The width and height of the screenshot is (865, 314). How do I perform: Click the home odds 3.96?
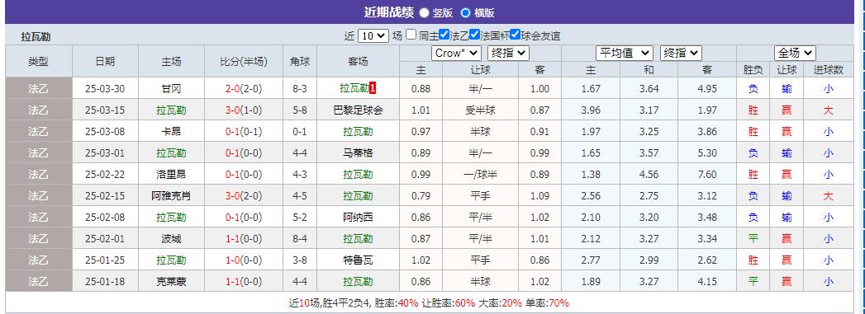(590, 110)
